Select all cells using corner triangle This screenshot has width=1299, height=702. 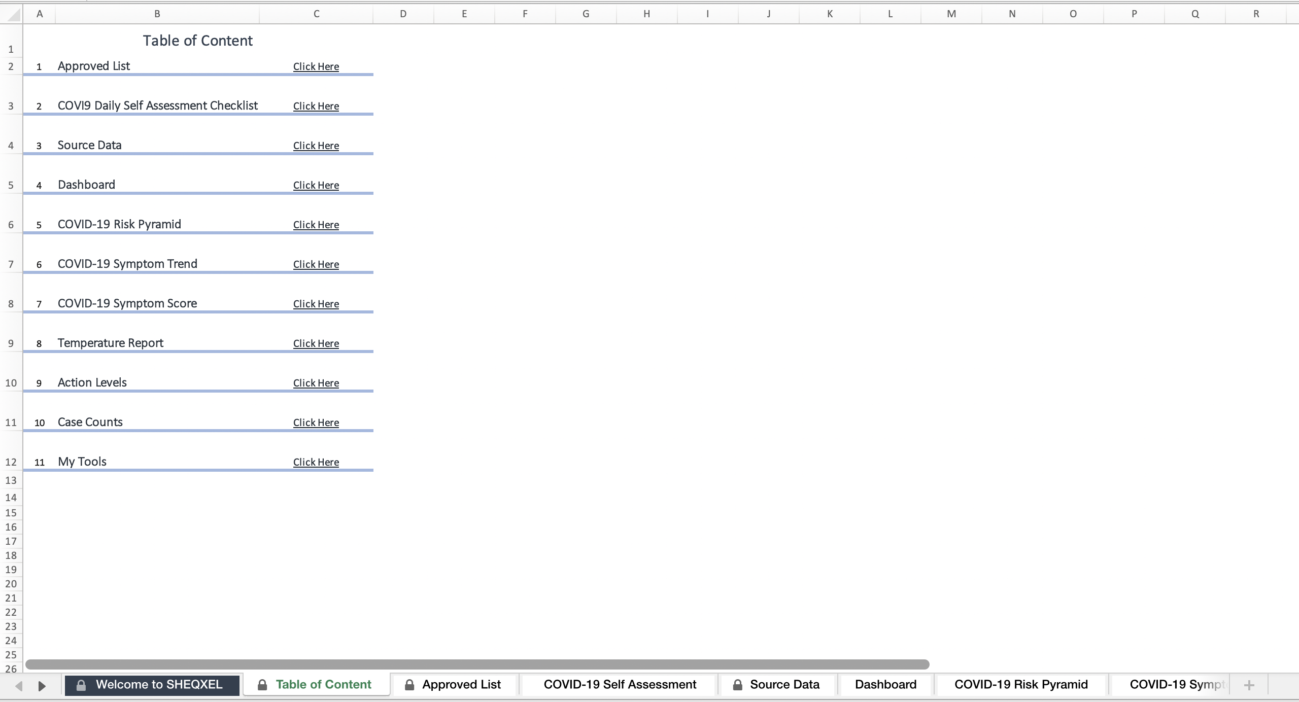click(14, 15)
